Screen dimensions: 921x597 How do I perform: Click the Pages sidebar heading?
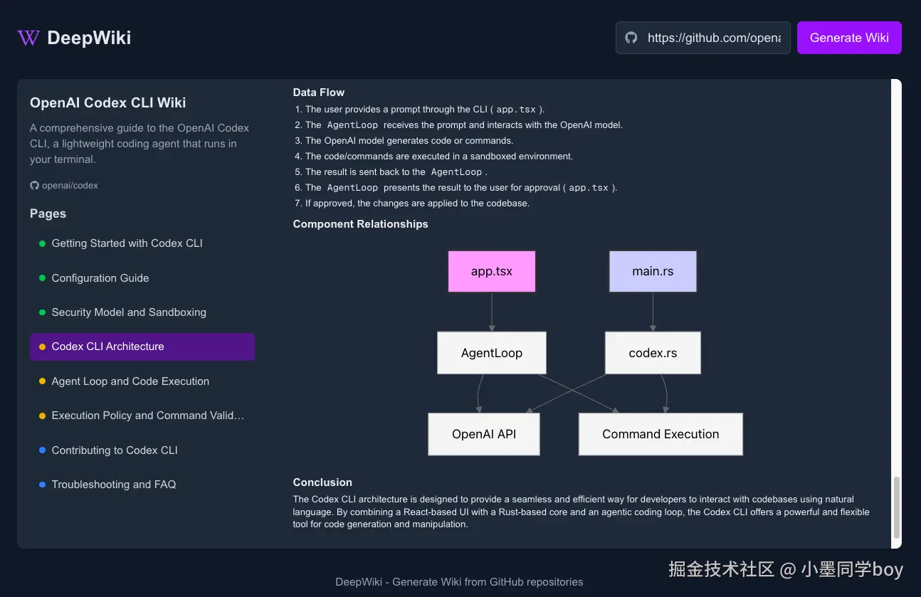point(48,213)
